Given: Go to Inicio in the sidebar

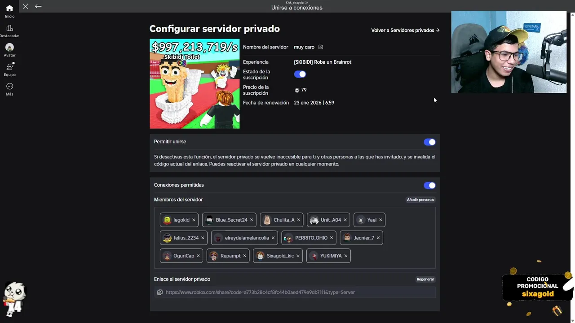Looking at the screenshot, I should (x=9, y=11).
